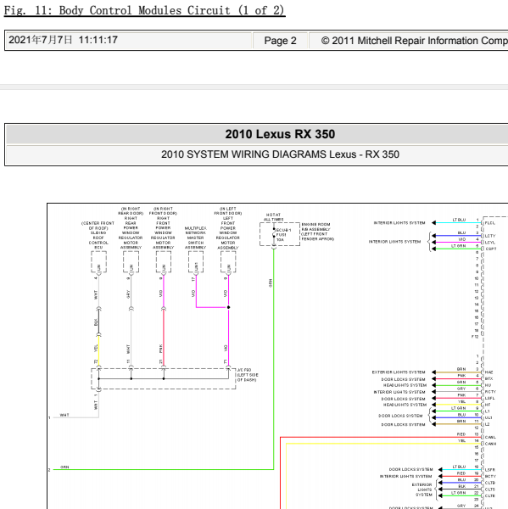Screen dimensions: 508x509
Task: Click the ENGINE ROOM R/B ASSEMBLY label
Action: point(317,232)
